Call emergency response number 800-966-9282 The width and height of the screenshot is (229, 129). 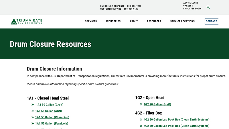[134, 6]
